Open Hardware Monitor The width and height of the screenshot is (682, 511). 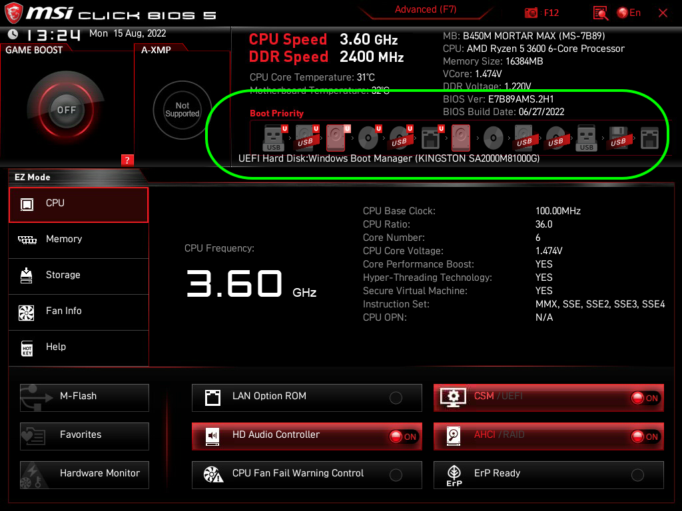(x=85, y=475)
